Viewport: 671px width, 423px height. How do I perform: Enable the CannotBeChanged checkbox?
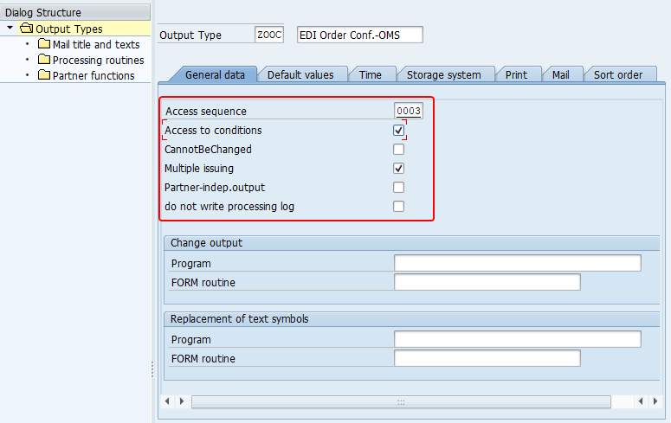(398, 150)
